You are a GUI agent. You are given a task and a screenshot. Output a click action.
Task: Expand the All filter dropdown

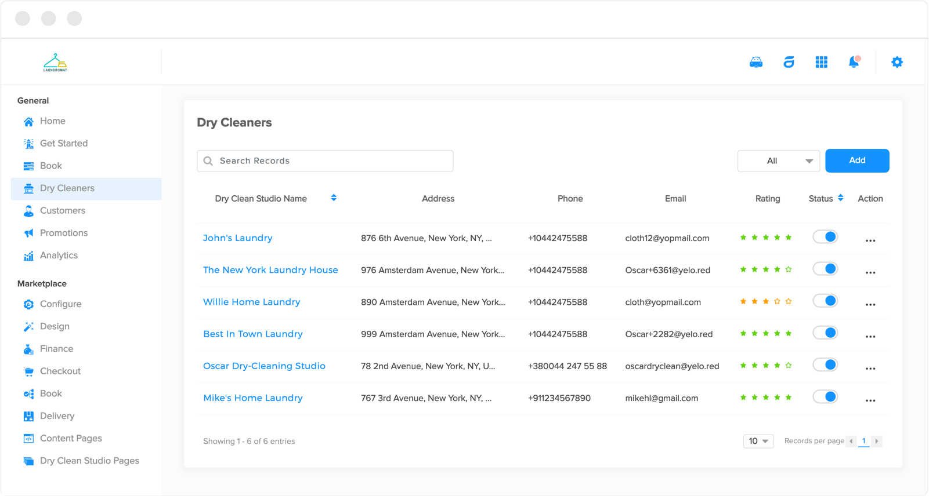pyautogui.click(x=778, y=161)
